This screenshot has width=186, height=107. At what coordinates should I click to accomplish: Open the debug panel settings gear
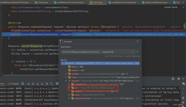(x=179, y=79)
